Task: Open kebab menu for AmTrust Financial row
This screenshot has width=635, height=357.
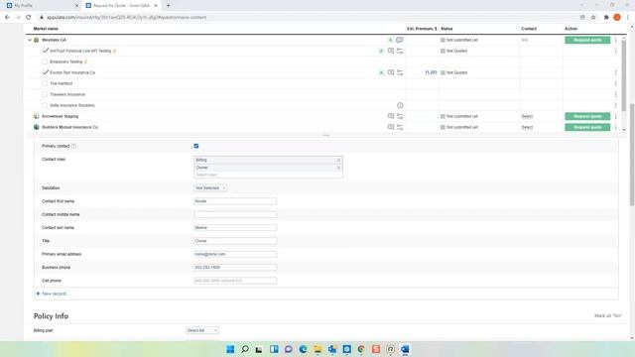Action: (x=615, y=51)
